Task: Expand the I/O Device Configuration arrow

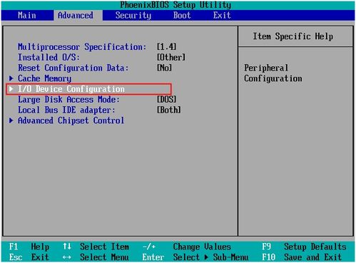Action: tap(11, 88)
